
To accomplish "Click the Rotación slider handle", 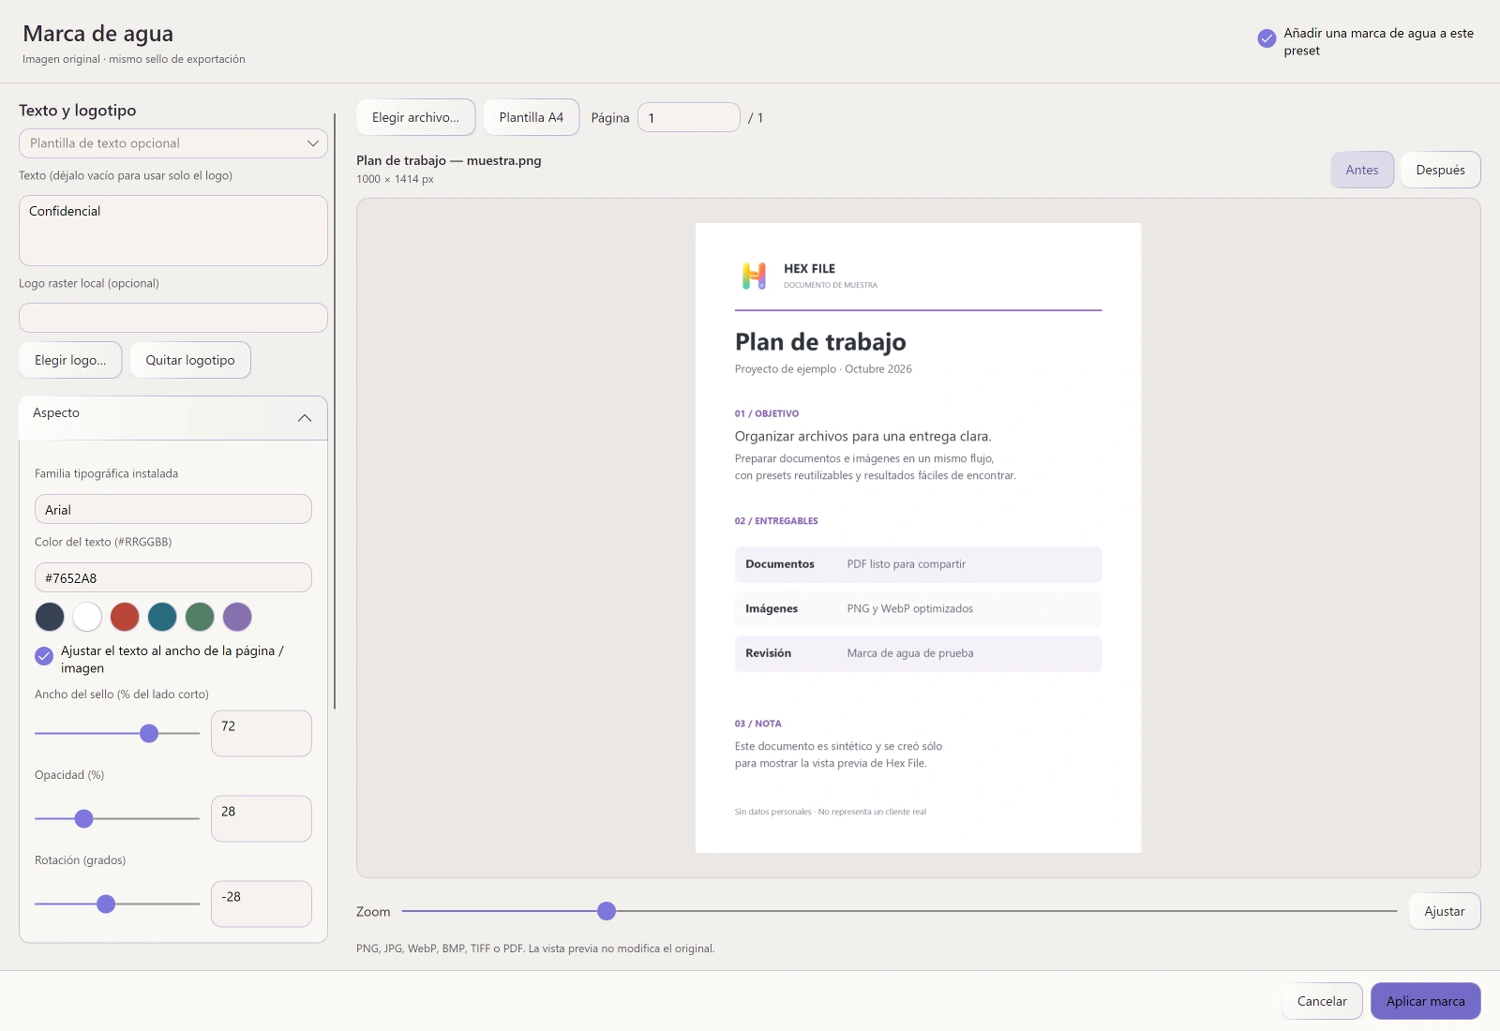I will click(x=106, y=904).
